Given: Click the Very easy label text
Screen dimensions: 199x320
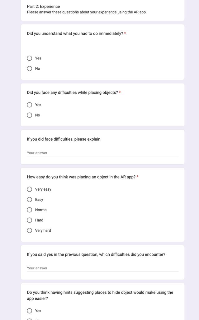Looking at the screenshot, I should [43, 189].
